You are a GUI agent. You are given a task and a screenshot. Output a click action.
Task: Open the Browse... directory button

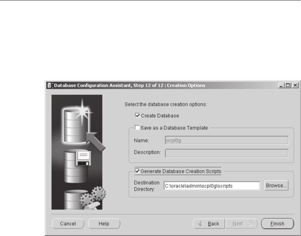pyautogui.click(x=276, y=185)
